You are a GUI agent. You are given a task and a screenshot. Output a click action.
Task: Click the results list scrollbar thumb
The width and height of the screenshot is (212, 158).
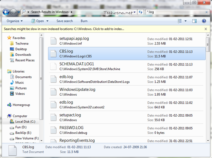click(208, 45)
